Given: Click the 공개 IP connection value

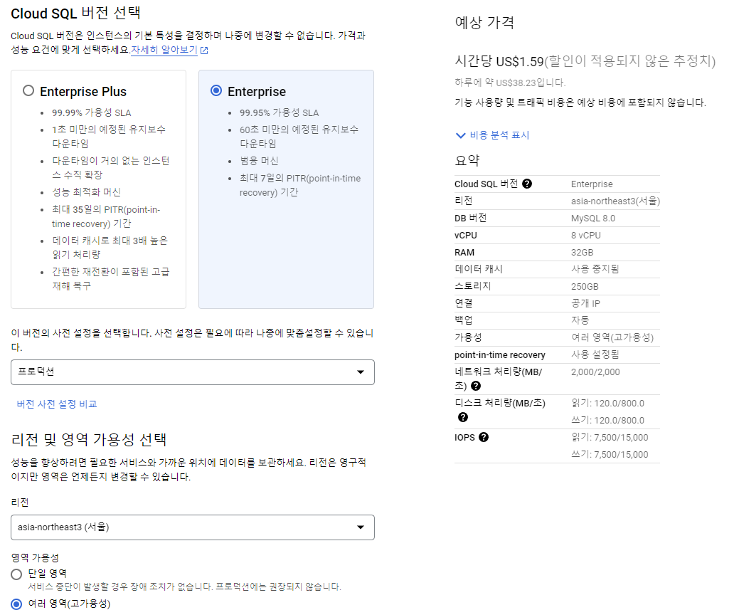Looking at the screenshot, I should coord(585,303).
